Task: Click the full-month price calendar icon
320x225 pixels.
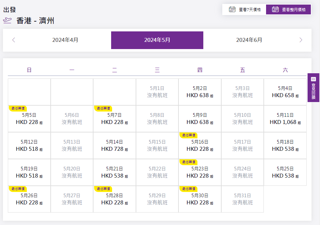Action: click(x=275, y=9)
